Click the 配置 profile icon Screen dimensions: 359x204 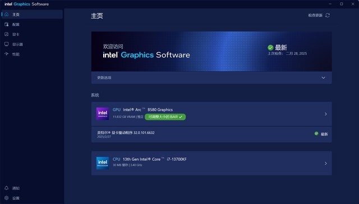tap(6, 24)
